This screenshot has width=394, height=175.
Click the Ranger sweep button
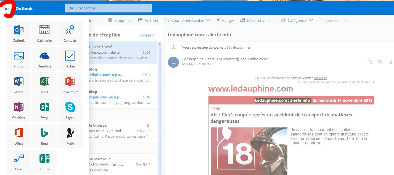click(225, 20)
